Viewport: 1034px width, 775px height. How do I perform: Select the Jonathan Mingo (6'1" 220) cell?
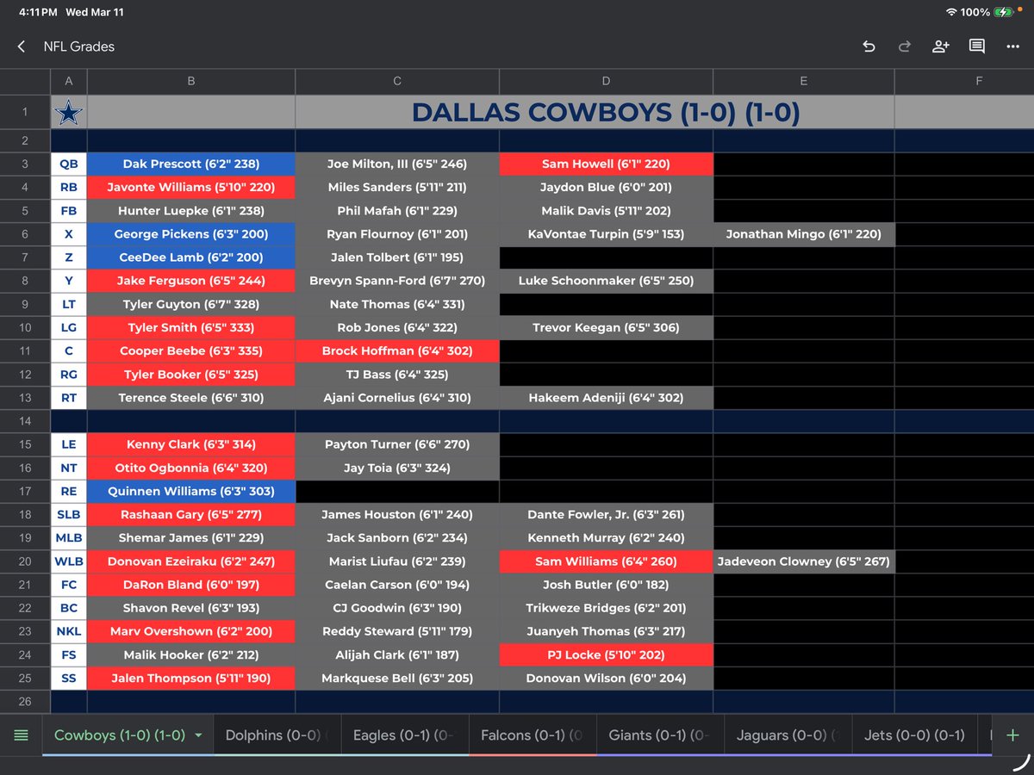pos(804,234)
